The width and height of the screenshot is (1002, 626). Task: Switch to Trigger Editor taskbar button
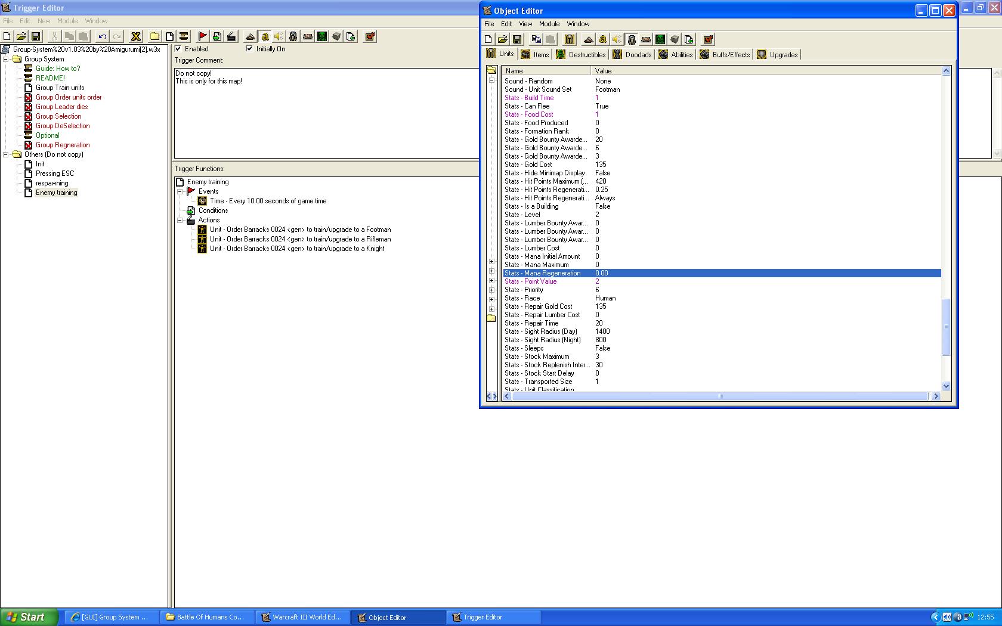pos(493,617)
